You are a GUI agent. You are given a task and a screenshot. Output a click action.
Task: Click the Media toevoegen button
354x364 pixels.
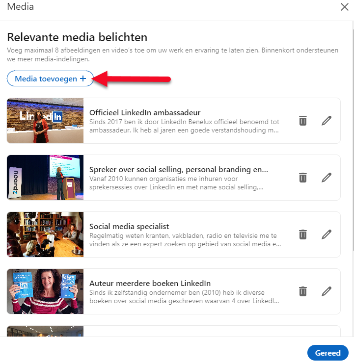click(x=50, y=78)
